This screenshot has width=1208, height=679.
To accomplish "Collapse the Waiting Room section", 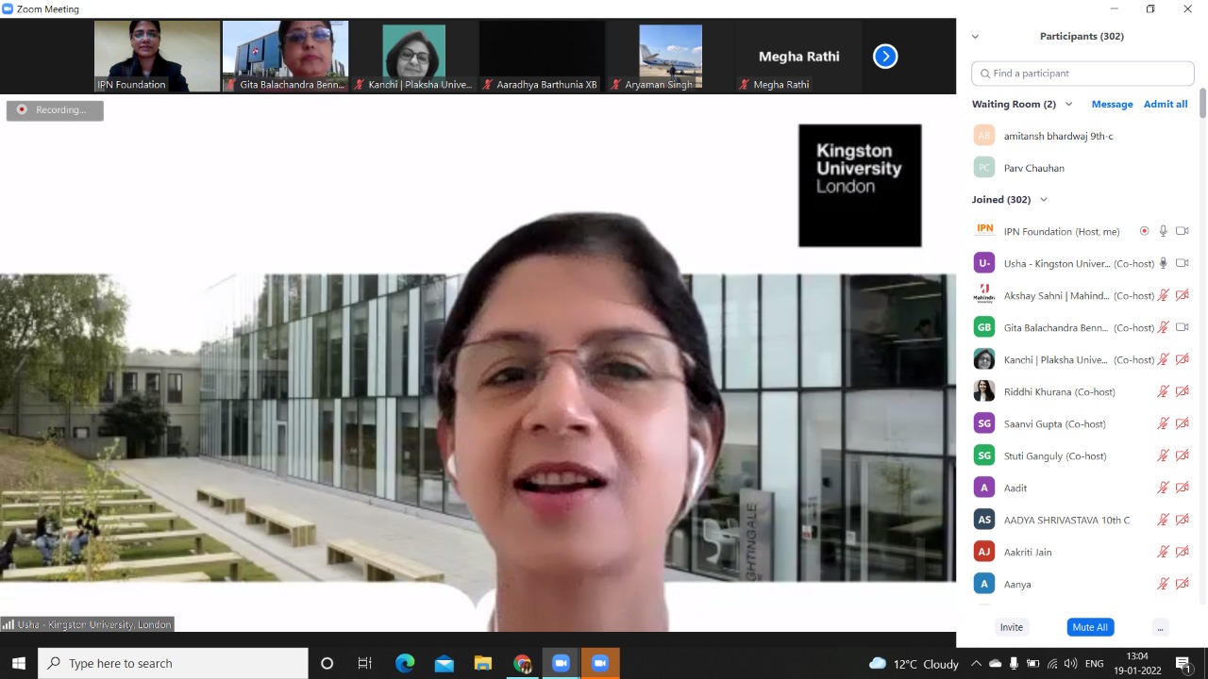I will pyautogui.click(x=1068, y=104).
